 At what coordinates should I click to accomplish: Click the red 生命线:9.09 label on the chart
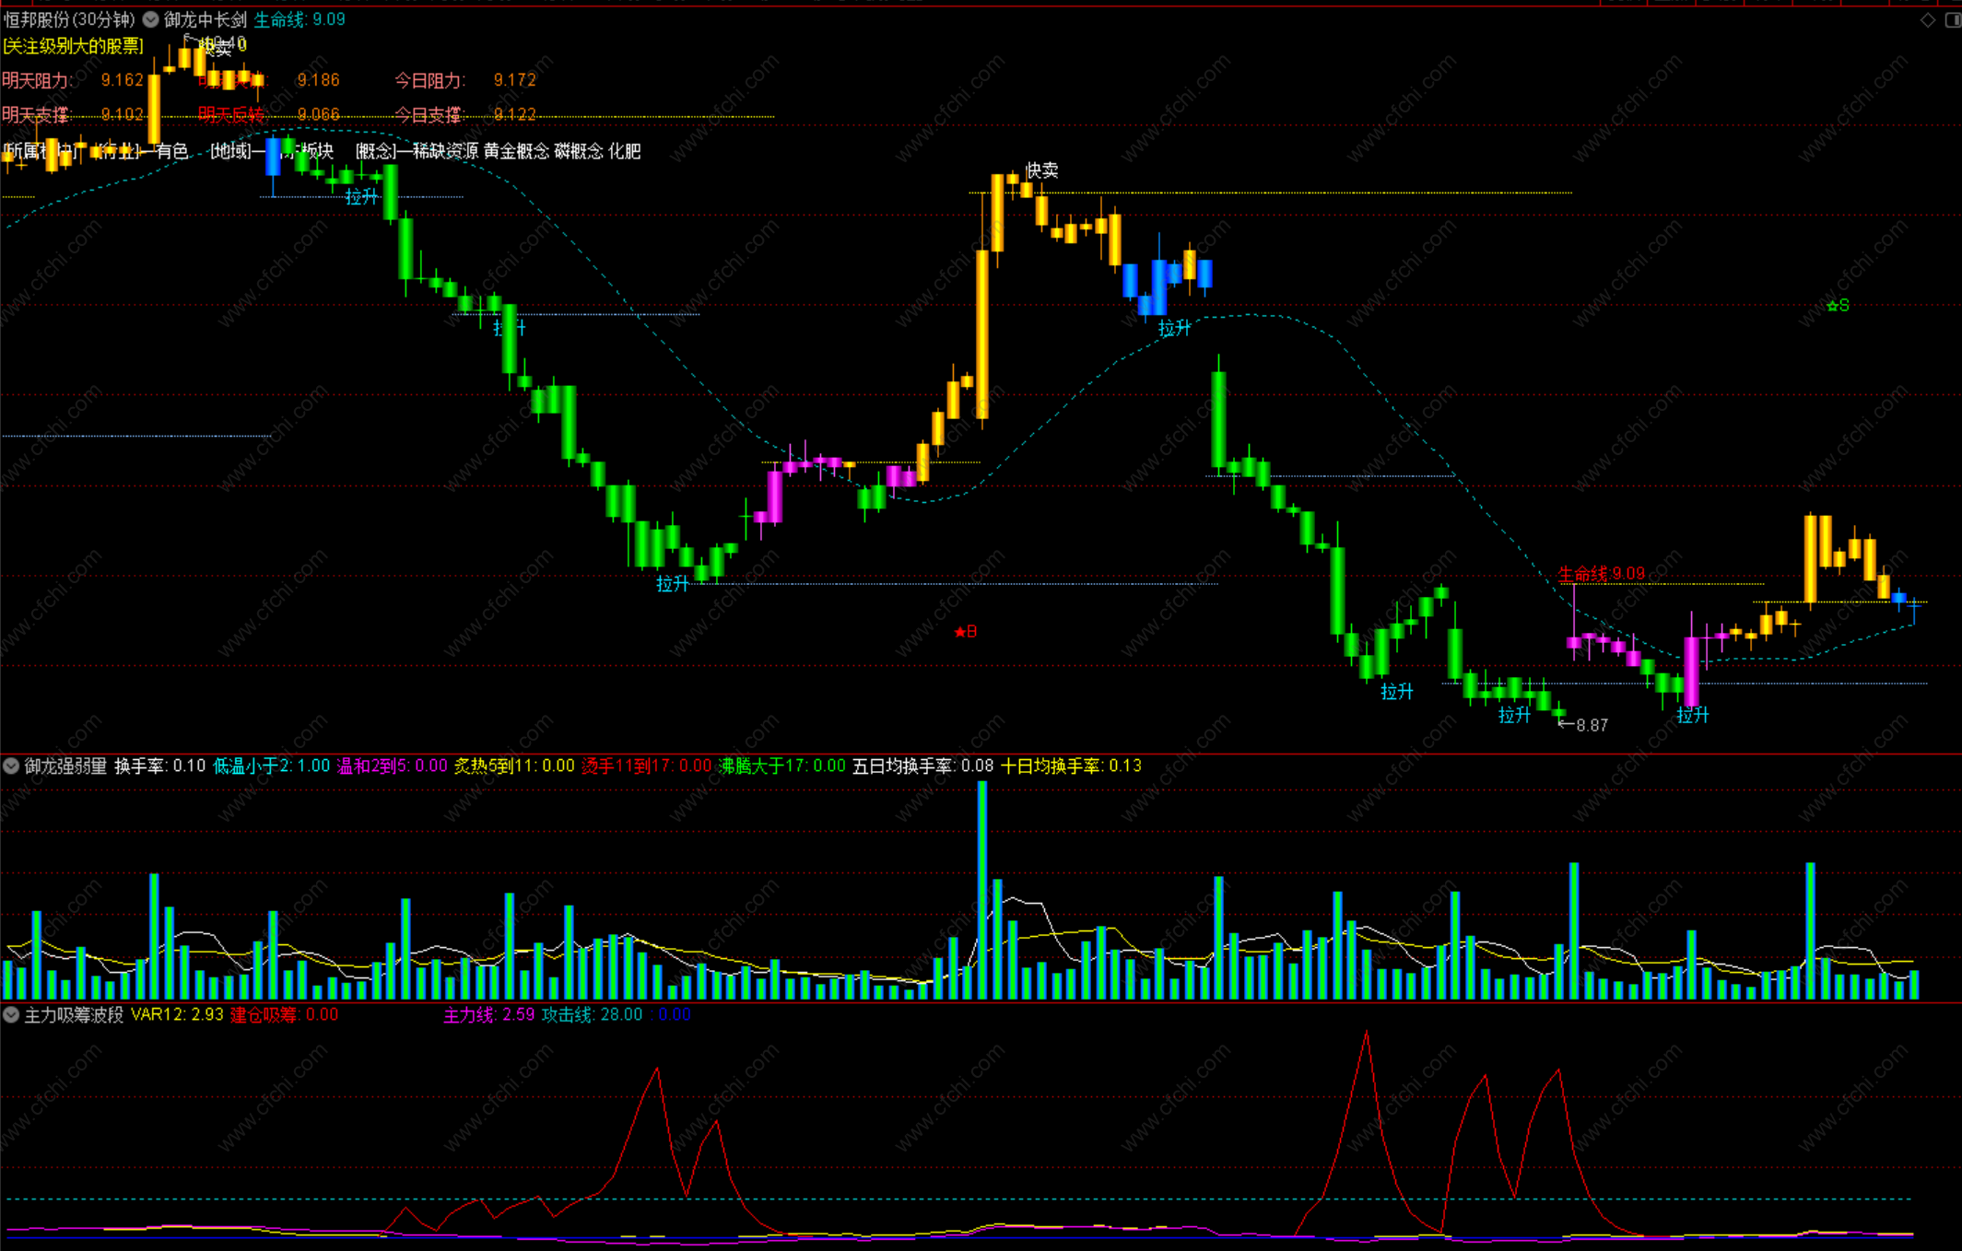(x=1601, y=574)
